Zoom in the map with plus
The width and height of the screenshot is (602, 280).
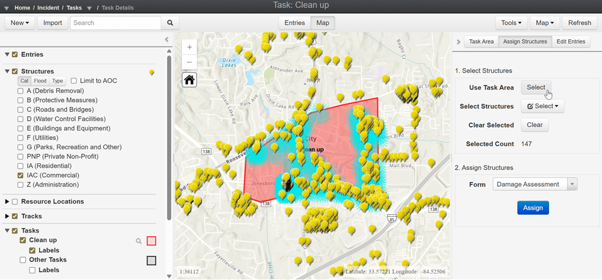pyautogui.click(x=190, y=47)
